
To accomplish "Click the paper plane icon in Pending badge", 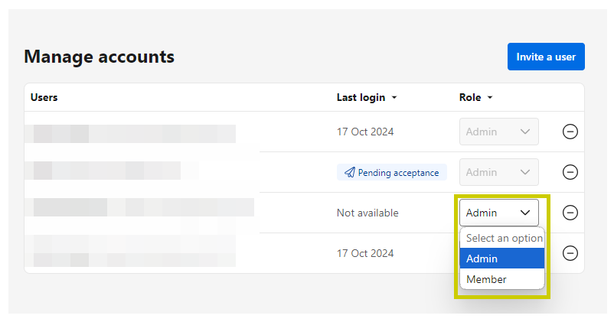I will coord(349,173).
